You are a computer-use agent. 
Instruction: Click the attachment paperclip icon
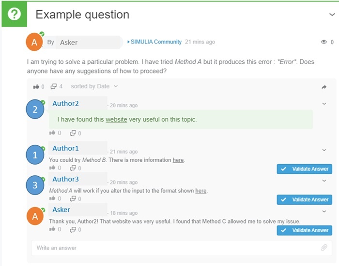coord(324,248)
